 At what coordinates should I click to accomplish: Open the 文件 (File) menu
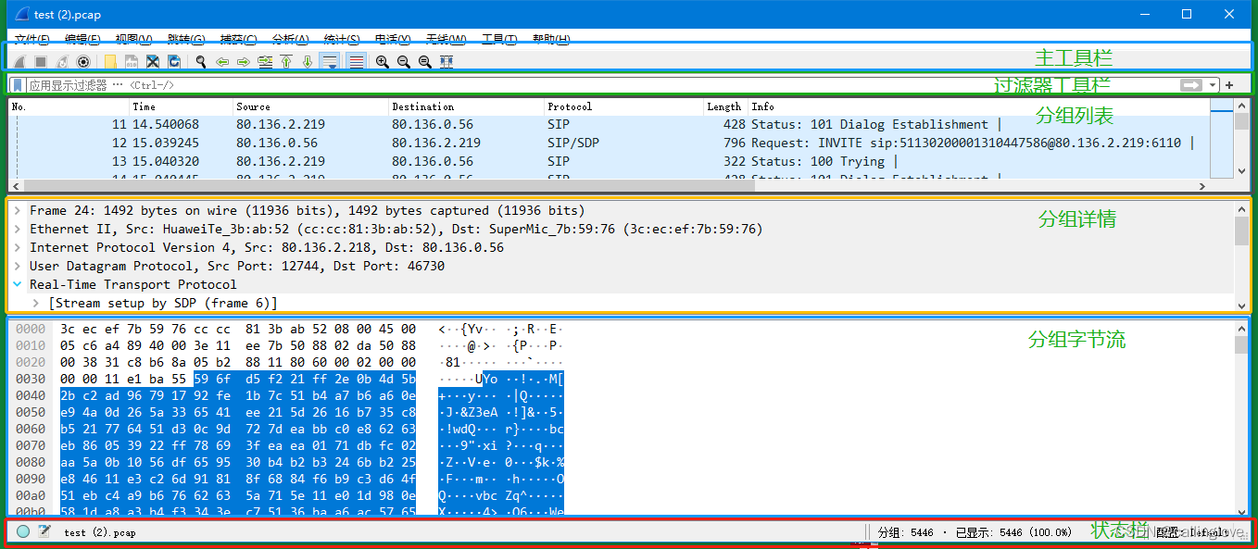click(x=32, y=39)
